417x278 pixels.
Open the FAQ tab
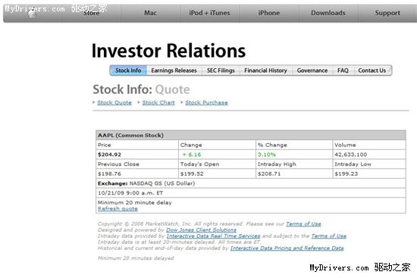click(x=343, y=70)
